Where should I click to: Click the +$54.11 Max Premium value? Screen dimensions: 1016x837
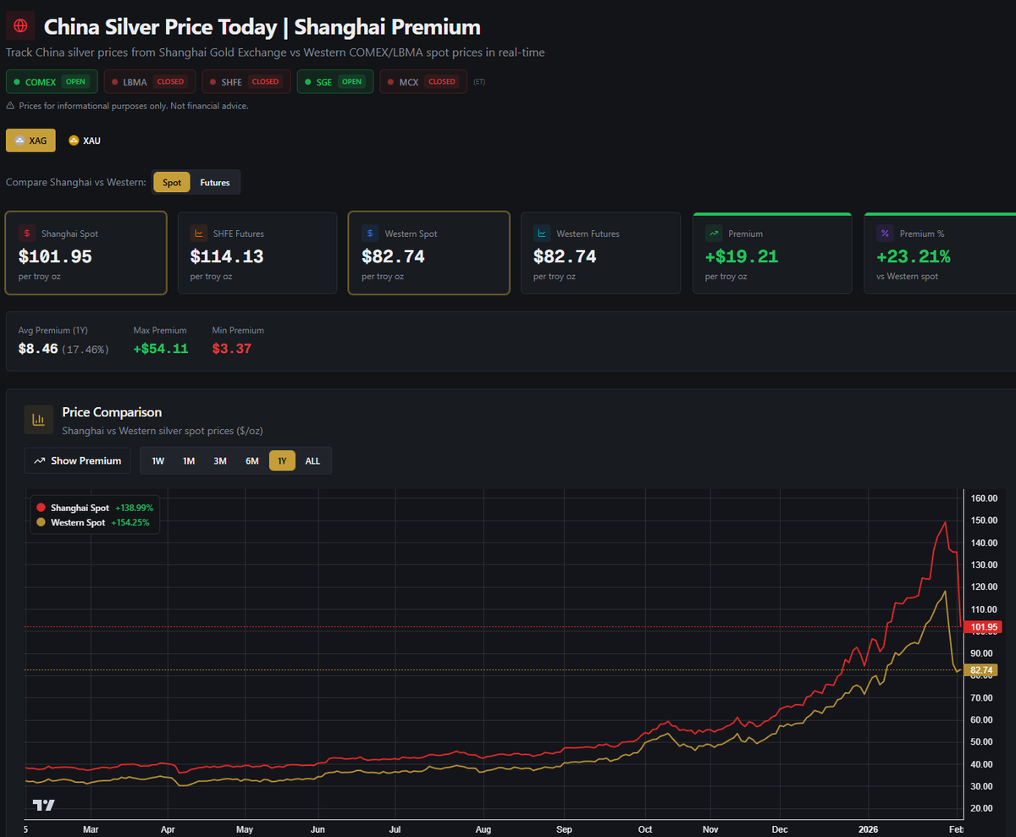pyautogui.click(x=161, y=348)
